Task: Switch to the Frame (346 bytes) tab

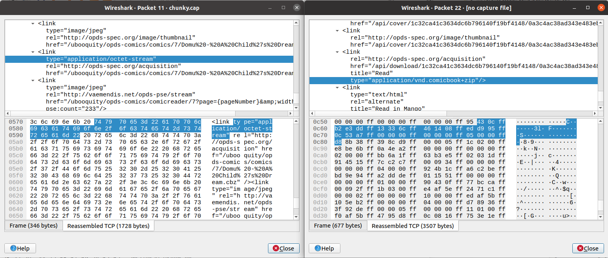Action: 34,225
